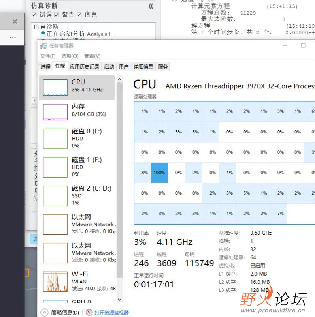Toggle the 错误 checkbox
The height and width of the screenshot is (317, 315).
tap(34, 15)
